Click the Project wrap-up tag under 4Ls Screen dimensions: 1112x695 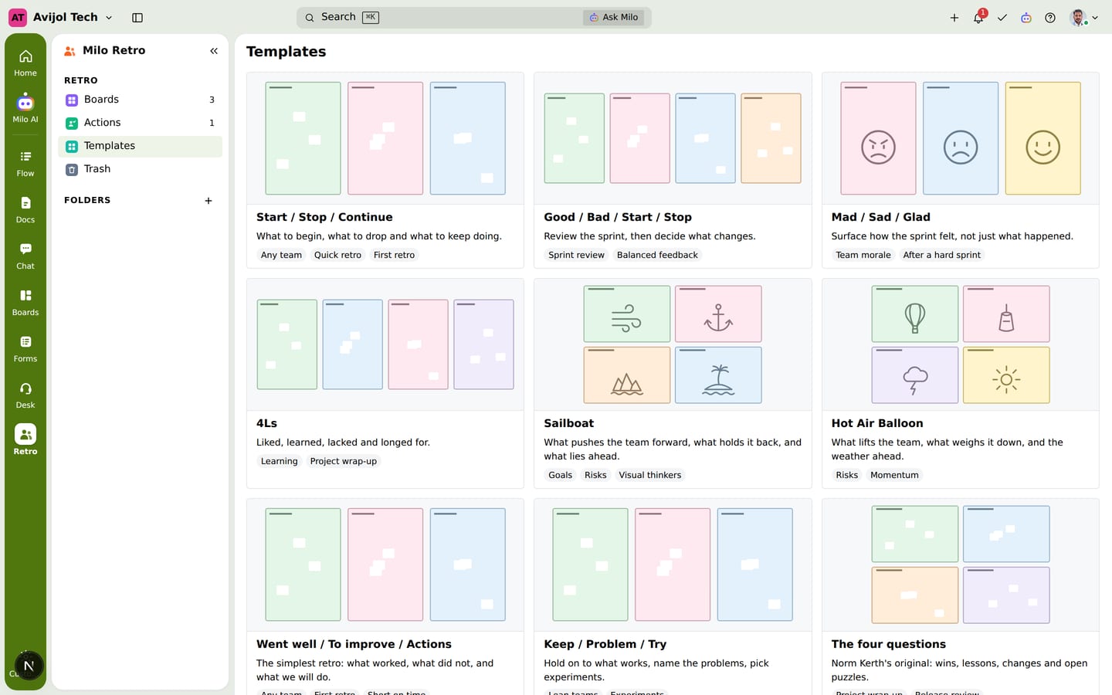coord(344,461)
